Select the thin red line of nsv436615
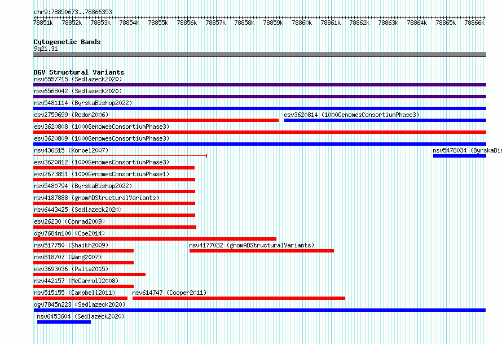The height and width of the screenshot is (344, 502). pyautogui.click(x=120, y=156)
